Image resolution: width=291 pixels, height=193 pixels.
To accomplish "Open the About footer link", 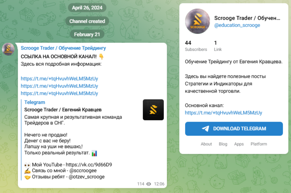I will (x=206, y=144).
